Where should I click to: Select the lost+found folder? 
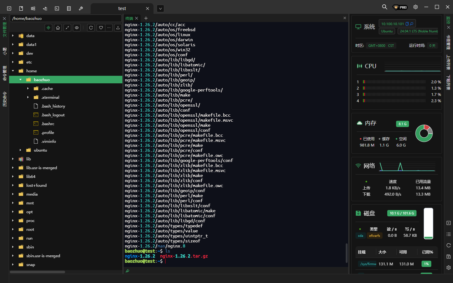(x=36, y=186)
